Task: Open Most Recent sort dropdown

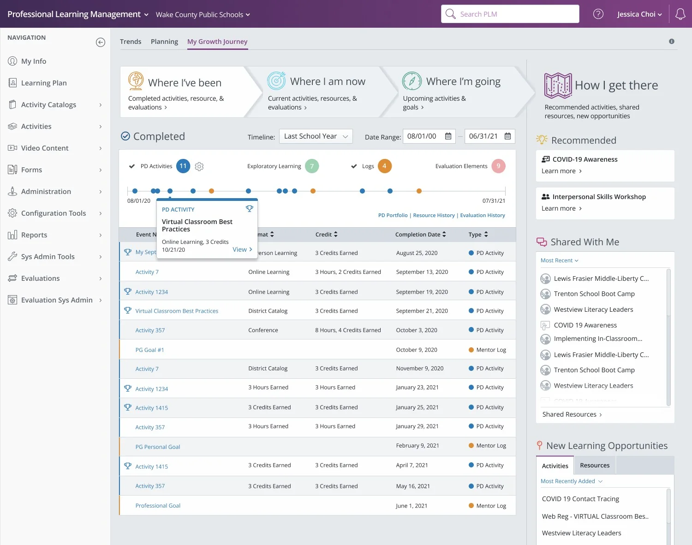Action: [x=559, y=260]
